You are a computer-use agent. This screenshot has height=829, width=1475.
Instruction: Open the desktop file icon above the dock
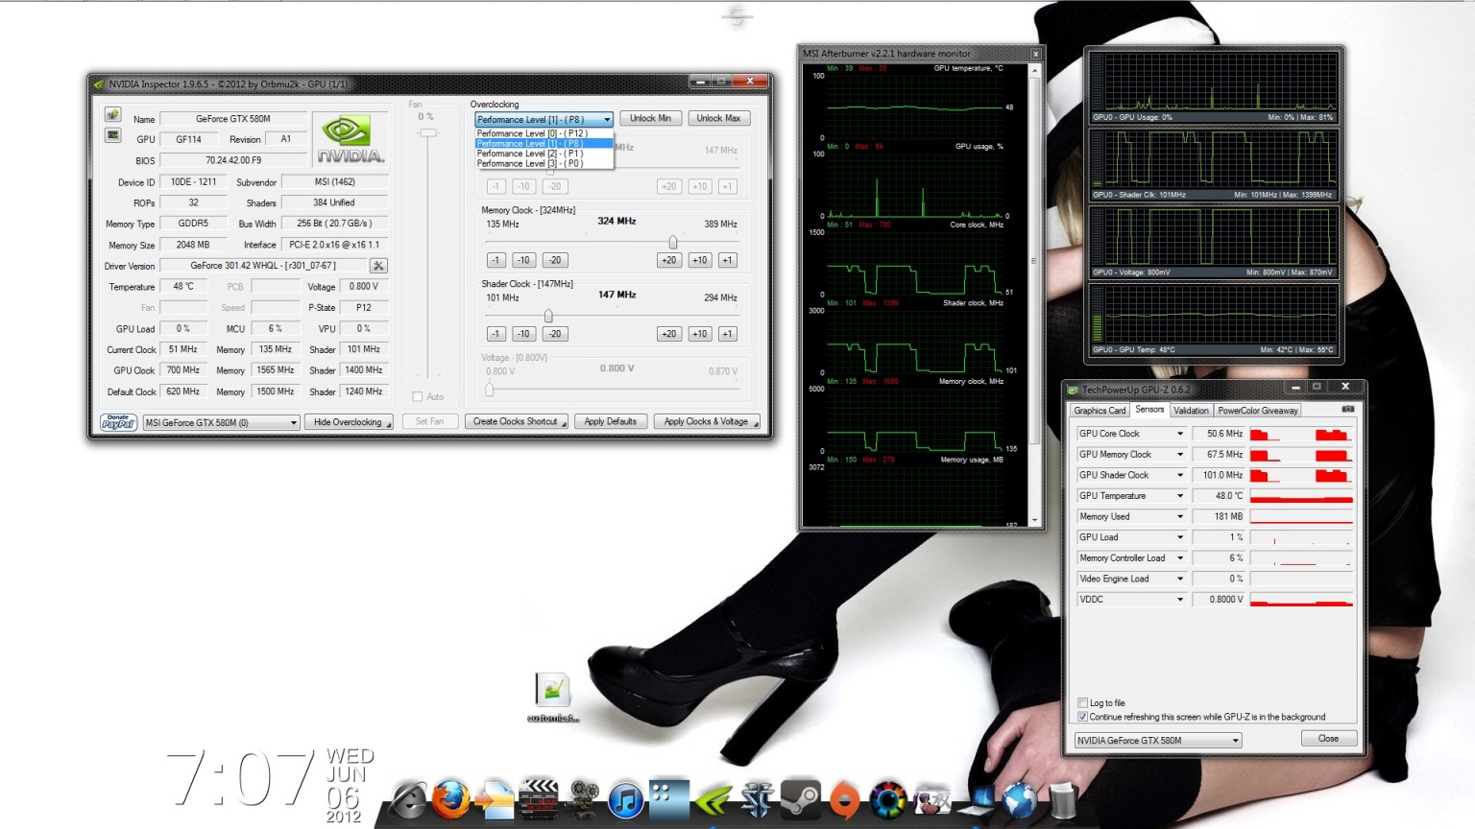pos(553,691)
